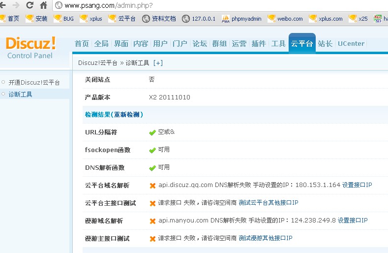The image size is (388, 253).
Task: Click green check for fsockopen函数
Action: pos(152,150)
